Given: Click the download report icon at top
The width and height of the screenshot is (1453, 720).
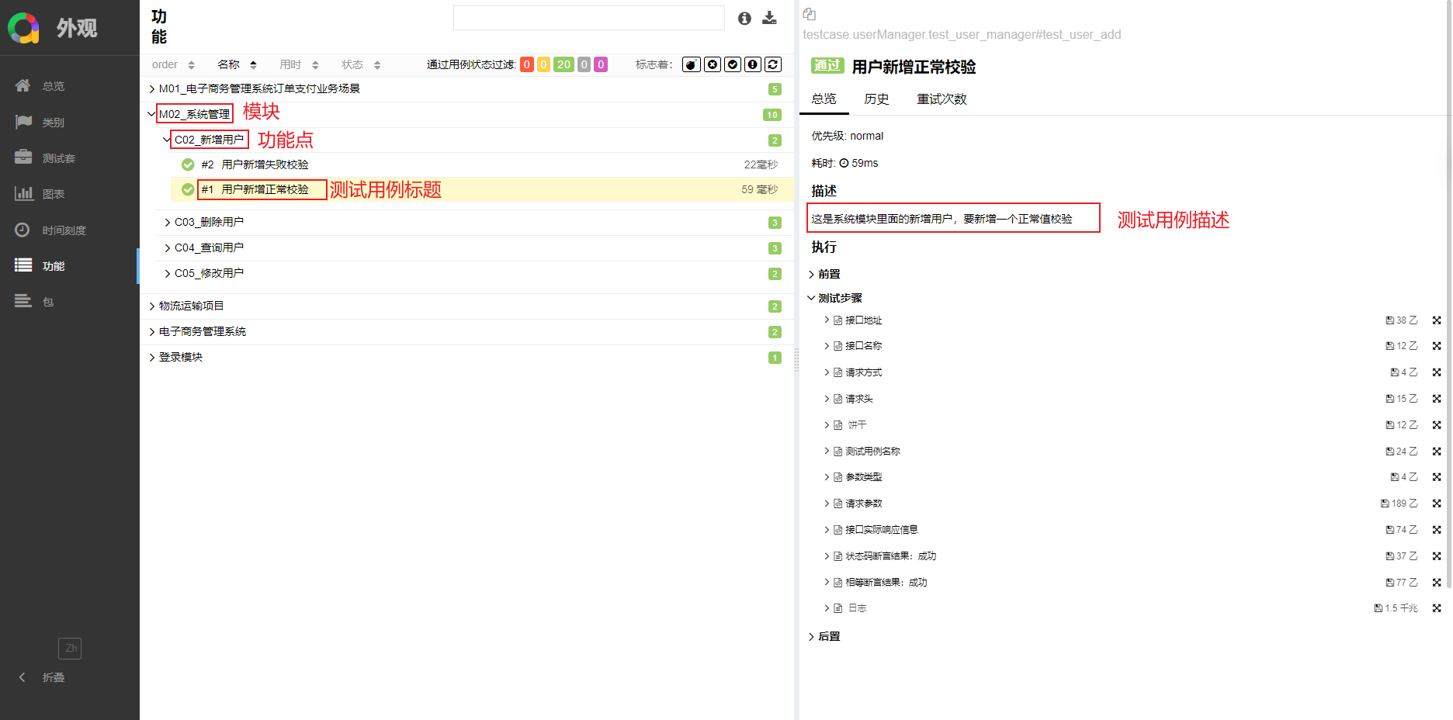Looking at the screenshot, I should [x=770, y=17].
